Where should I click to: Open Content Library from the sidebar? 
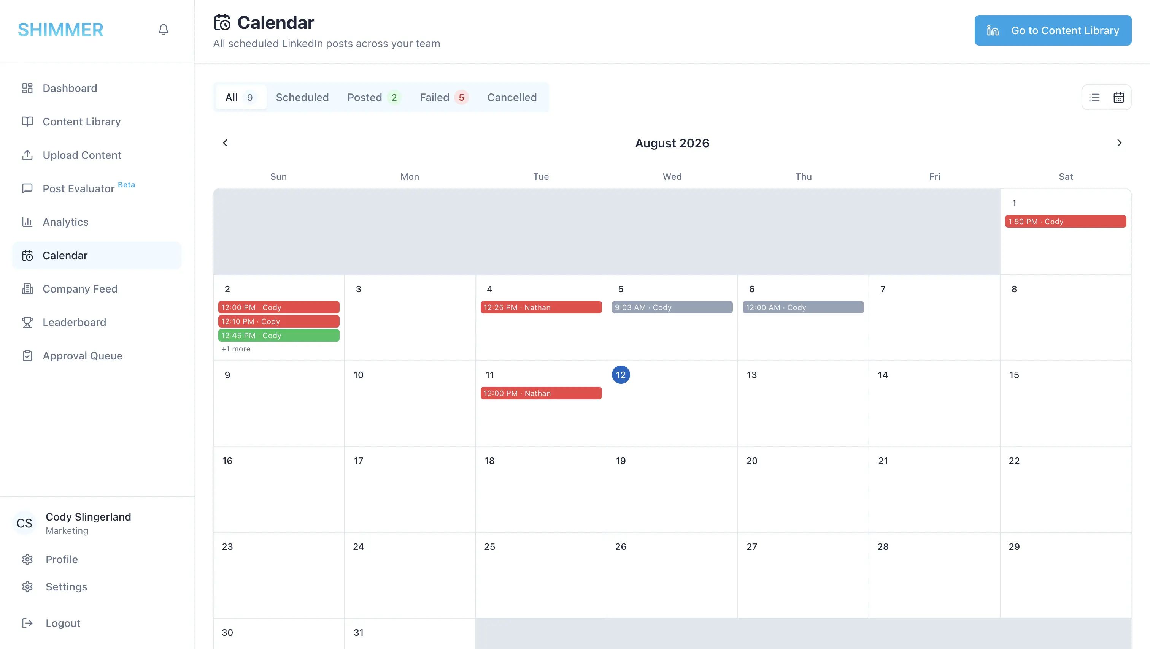pyautogui.click(x=97, y=122)
